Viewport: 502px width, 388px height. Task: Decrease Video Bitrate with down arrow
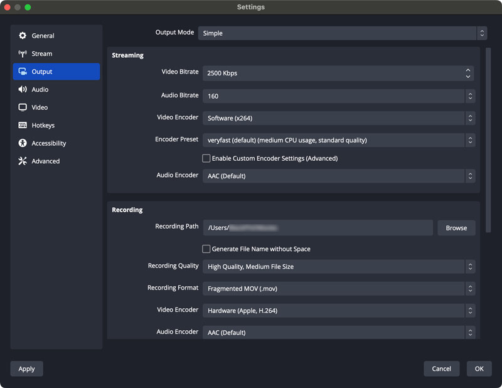[468, 77]
